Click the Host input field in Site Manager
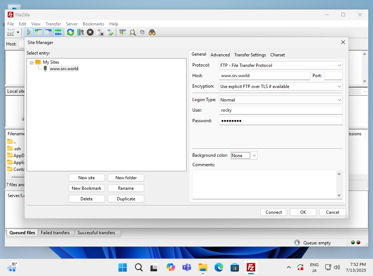 [264, 76]
